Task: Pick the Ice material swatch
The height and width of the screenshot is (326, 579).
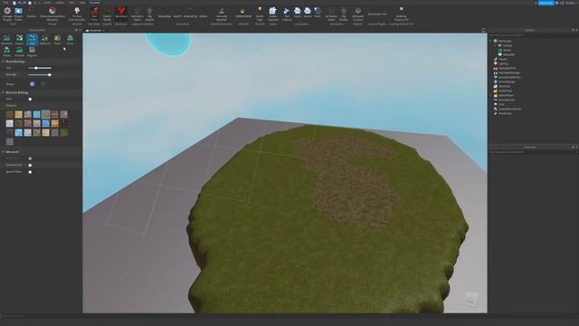Action: (18, 132)
